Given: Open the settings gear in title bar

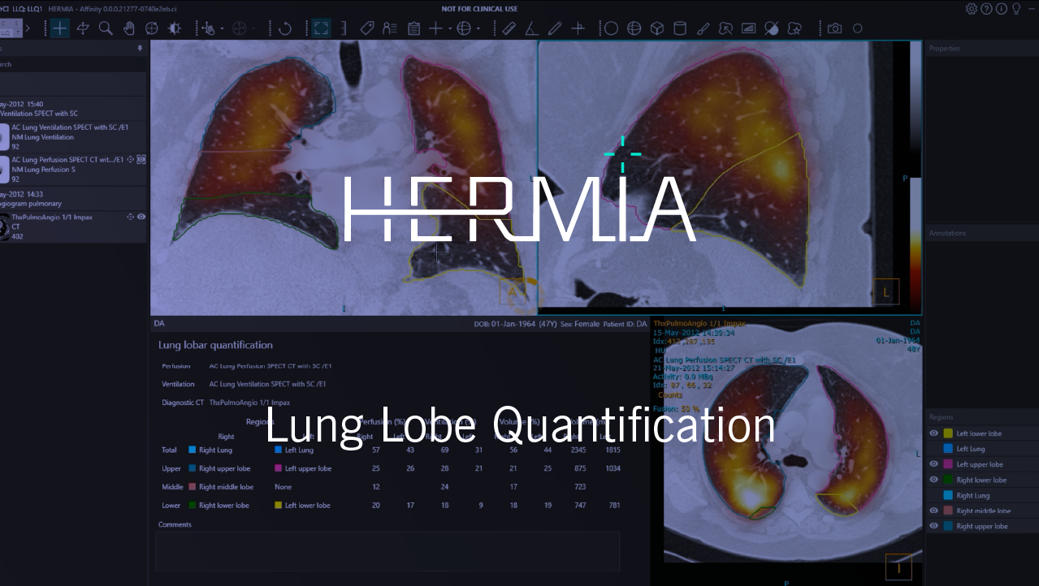Looking at the screenshot, I should click(x=971, y=9).
